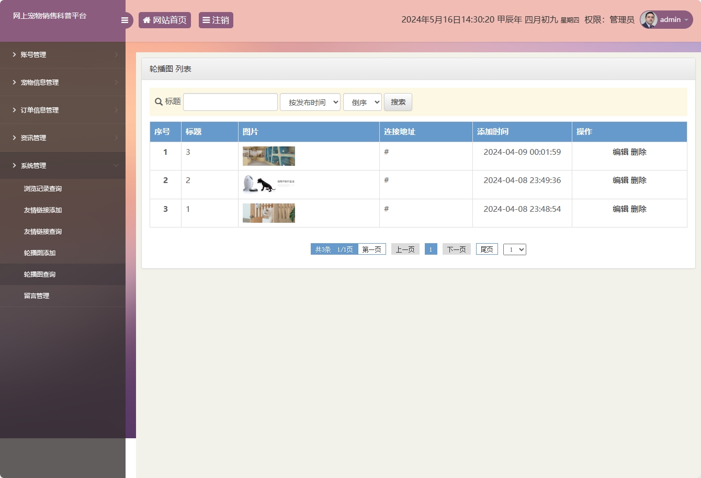Edit the carousel entry titled 3

pos(620,152)
